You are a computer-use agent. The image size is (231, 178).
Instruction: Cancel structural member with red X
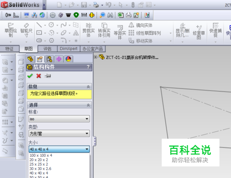click(39, 76)
